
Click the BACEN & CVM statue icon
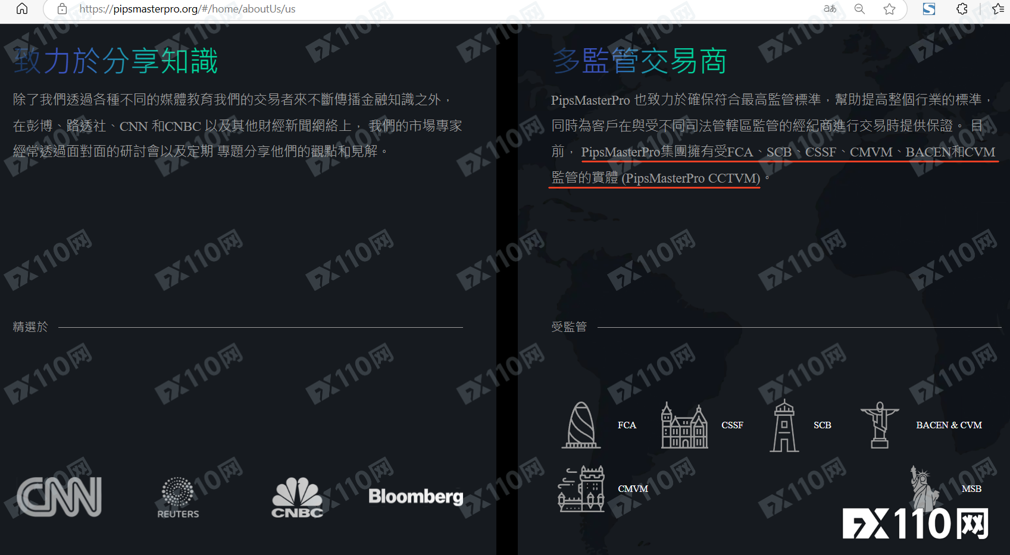click(x=880, y=425)
